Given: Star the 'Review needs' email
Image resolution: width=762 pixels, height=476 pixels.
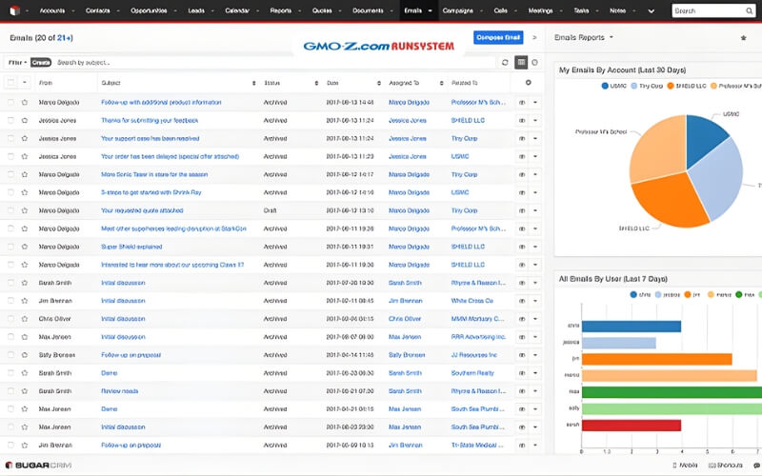Looking at the screenshot, I should [25, 391].
